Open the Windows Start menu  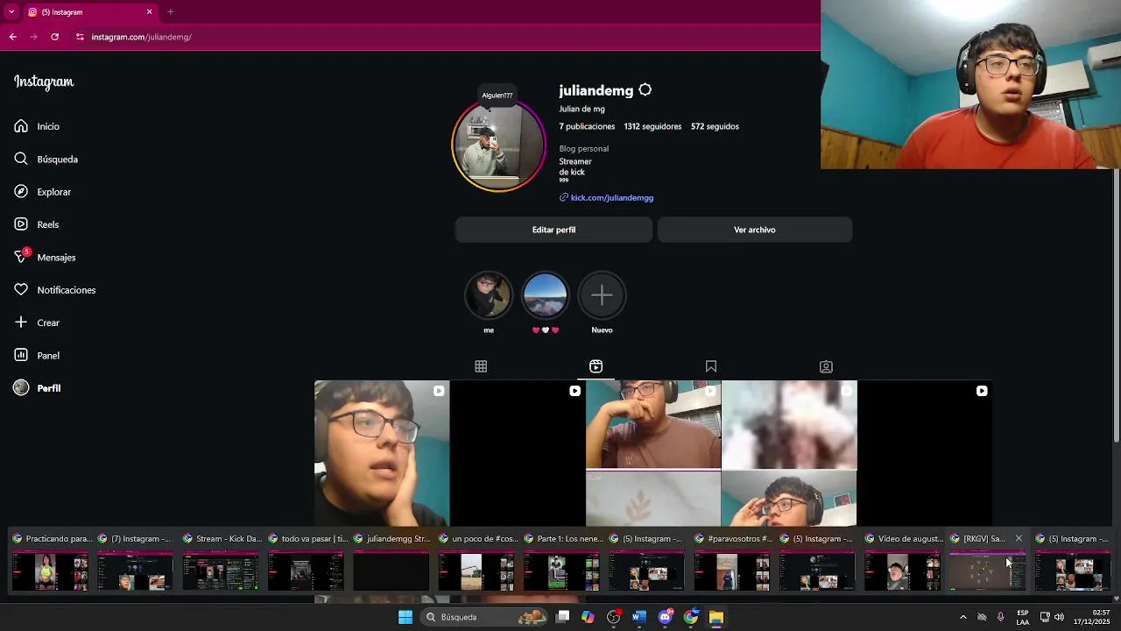405,617
